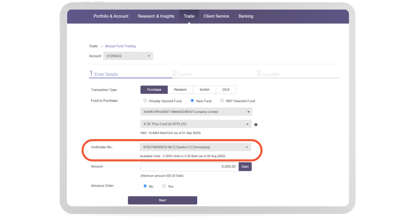The height and width of the screenshot is (218, 415).
Task: Select the Purchase transaction type
Action: pyautogui.click(x=154, y=90)
